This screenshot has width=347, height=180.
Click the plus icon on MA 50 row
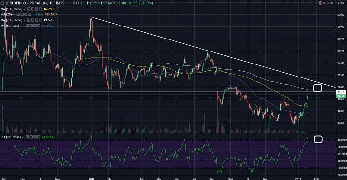[35, 26]
